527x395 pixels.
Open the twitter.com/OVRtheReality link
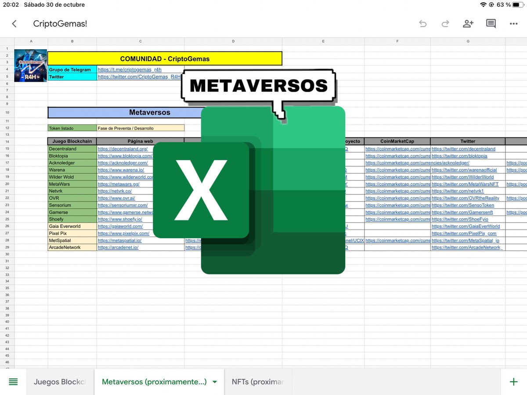pyautogui.click(x=466, y=198)
